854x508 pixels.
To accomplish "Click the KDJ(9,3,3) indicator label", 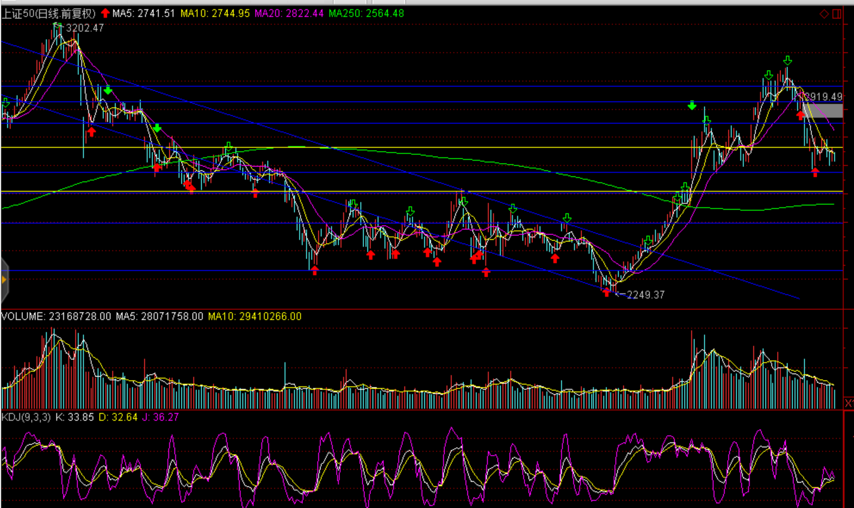I will 26,417.
